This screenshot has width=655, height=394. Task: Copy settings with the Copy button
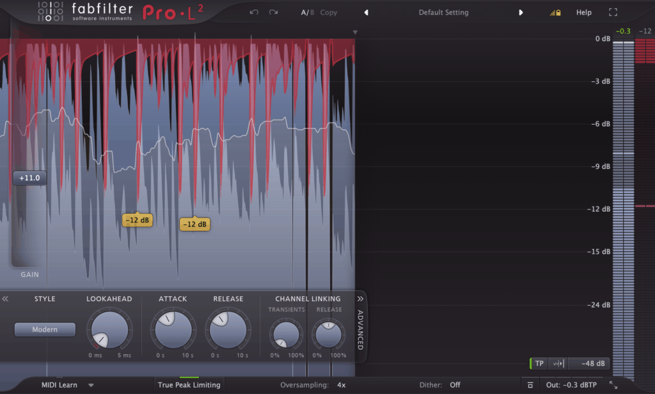pyautogui.click(x=328, y=13)
